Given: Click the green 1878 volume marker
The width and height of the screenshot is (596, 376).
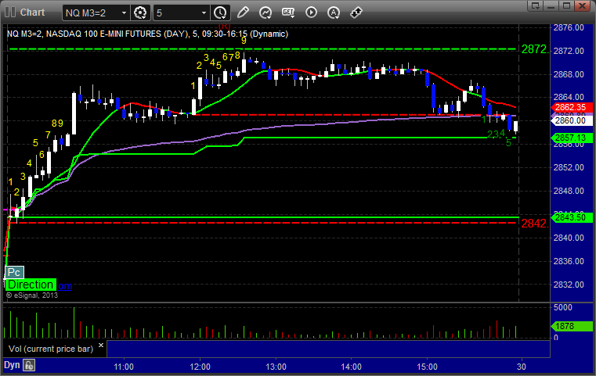Looking at the screenshot, I should tap(572, 326).
